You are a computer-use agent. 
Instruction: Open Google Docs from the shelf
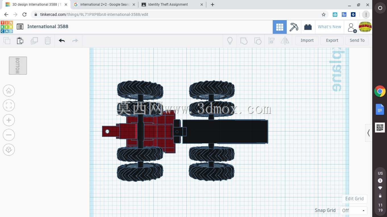[380, 109]
